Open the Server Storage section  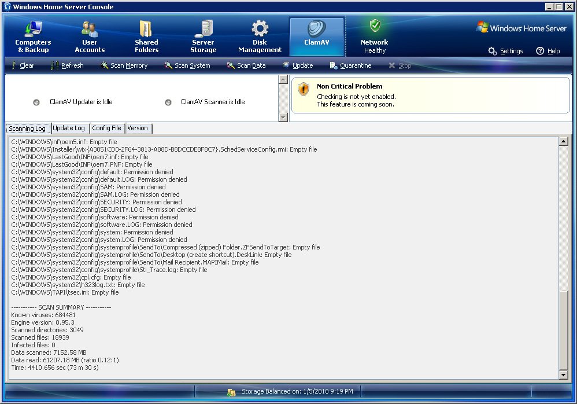click(x=203, y=36)
